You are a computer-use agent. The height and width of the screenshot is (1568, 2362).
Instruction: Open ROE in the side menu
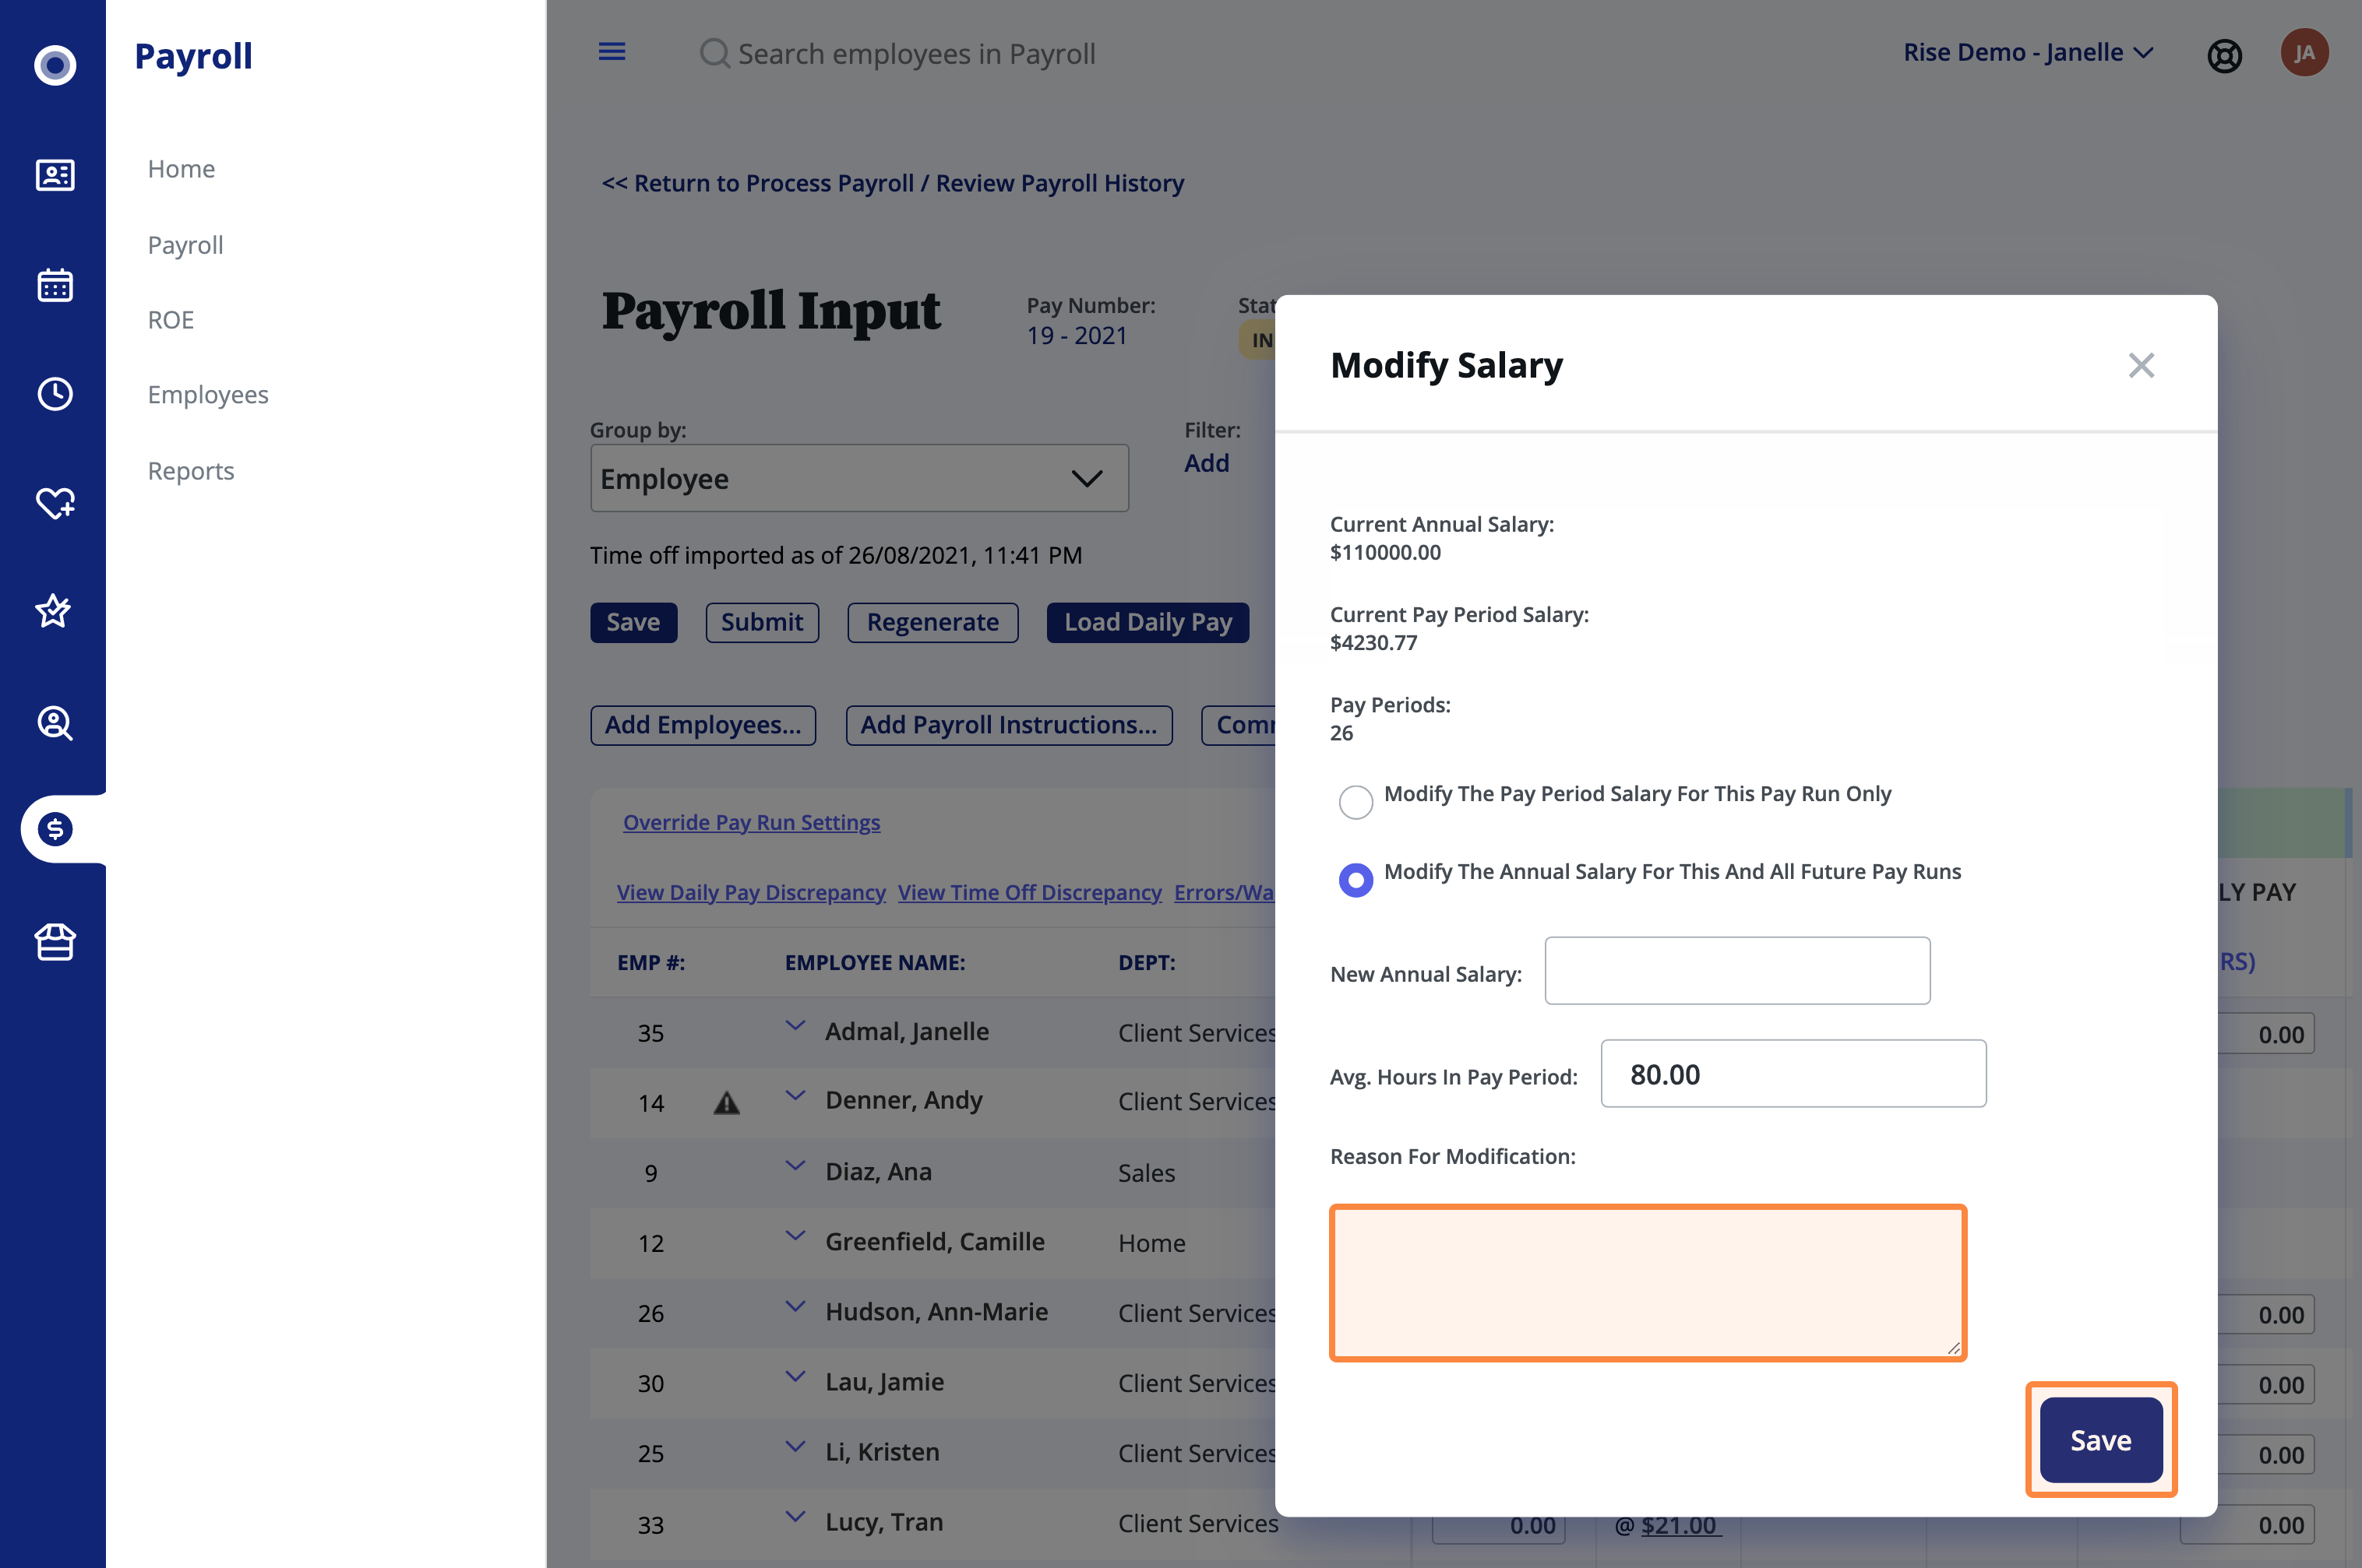(170, 320)
